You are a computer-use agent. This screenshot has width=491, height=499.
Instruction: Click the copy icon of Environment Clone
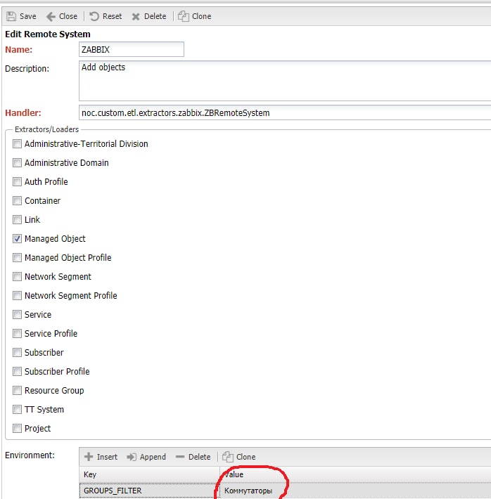(x=228, y=456)
